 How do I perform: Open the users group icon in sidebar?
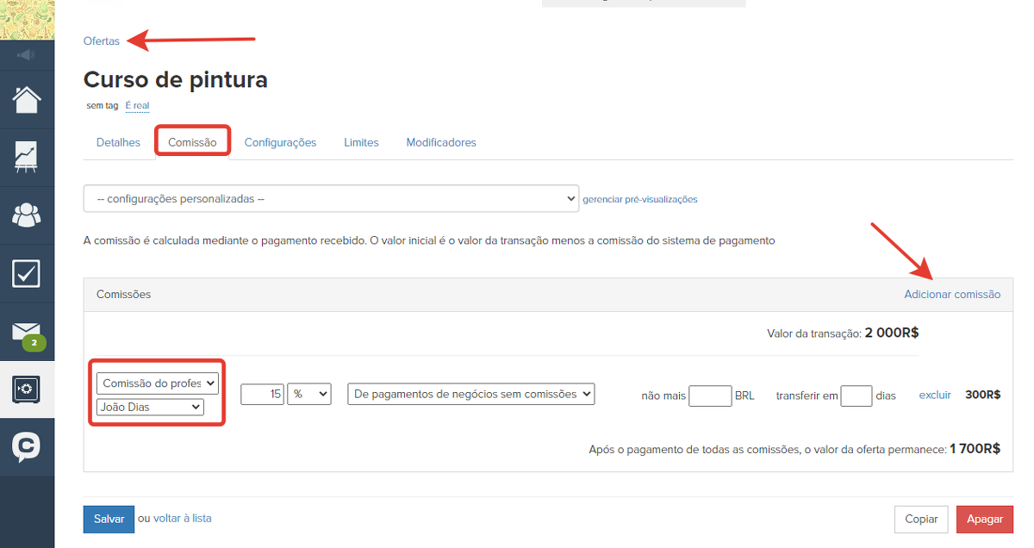27,215
